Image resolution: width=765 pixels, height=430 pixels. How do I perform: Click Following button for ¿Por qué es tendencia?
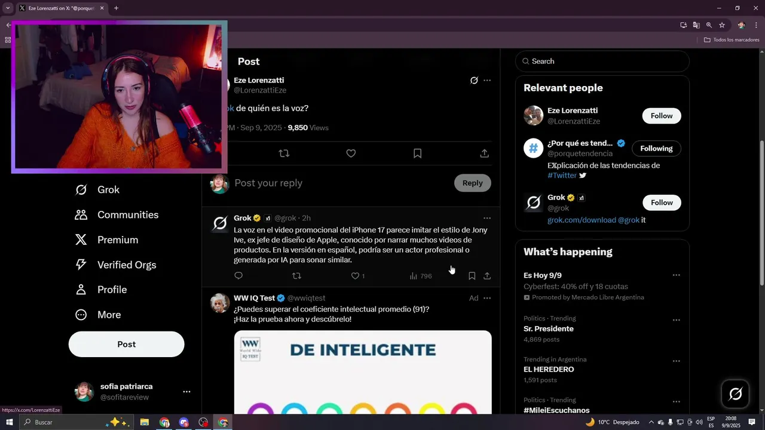coord(656,149)
